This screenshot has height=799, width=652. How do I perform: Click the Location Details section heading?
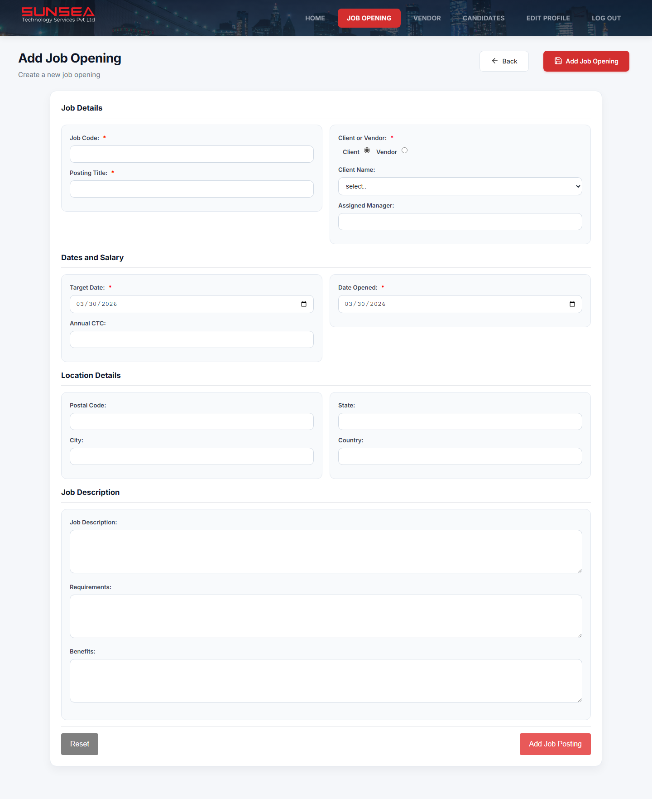point(91,375)
